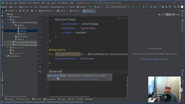Switch editor to Design view

coord(176,14)
